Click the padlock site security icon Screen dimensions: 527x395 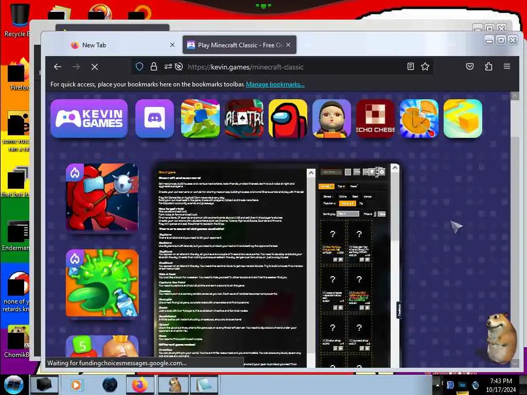coord(153,66)
